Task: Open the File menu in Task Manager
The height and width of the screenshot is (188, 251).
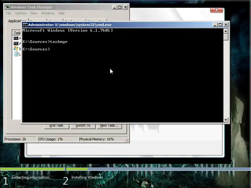Action: [8, 13]
